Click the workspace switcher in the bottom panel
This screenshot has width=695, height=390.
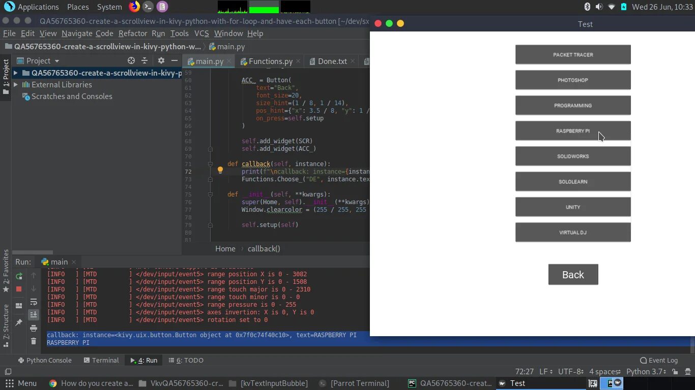point(612,383)
